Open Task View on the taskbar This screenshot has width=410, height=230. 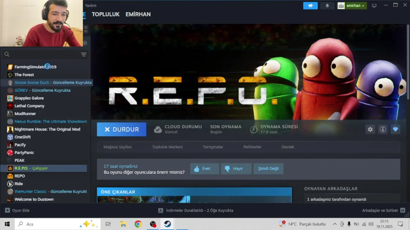pos(108,224)
